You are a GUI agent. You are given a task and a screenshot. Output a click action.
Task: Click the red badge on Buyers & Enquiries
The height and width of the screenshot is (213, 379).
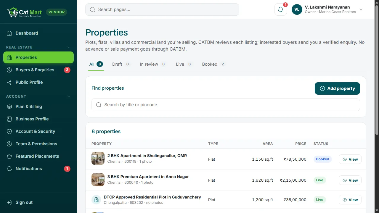tap(67, 70)
